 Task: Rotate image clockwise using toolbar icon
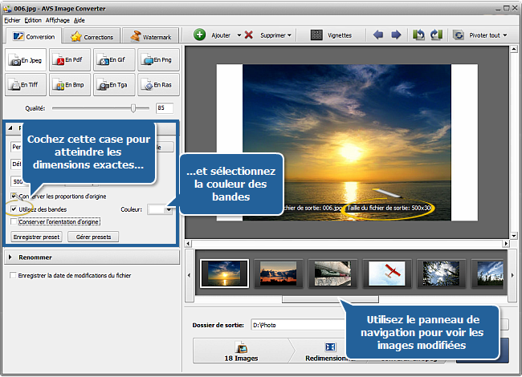pyautogui.click(x=436, y=35)
